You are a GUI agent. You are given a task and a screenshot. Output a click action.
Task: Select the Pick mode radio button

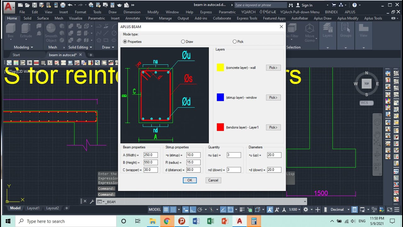(235, 42)
